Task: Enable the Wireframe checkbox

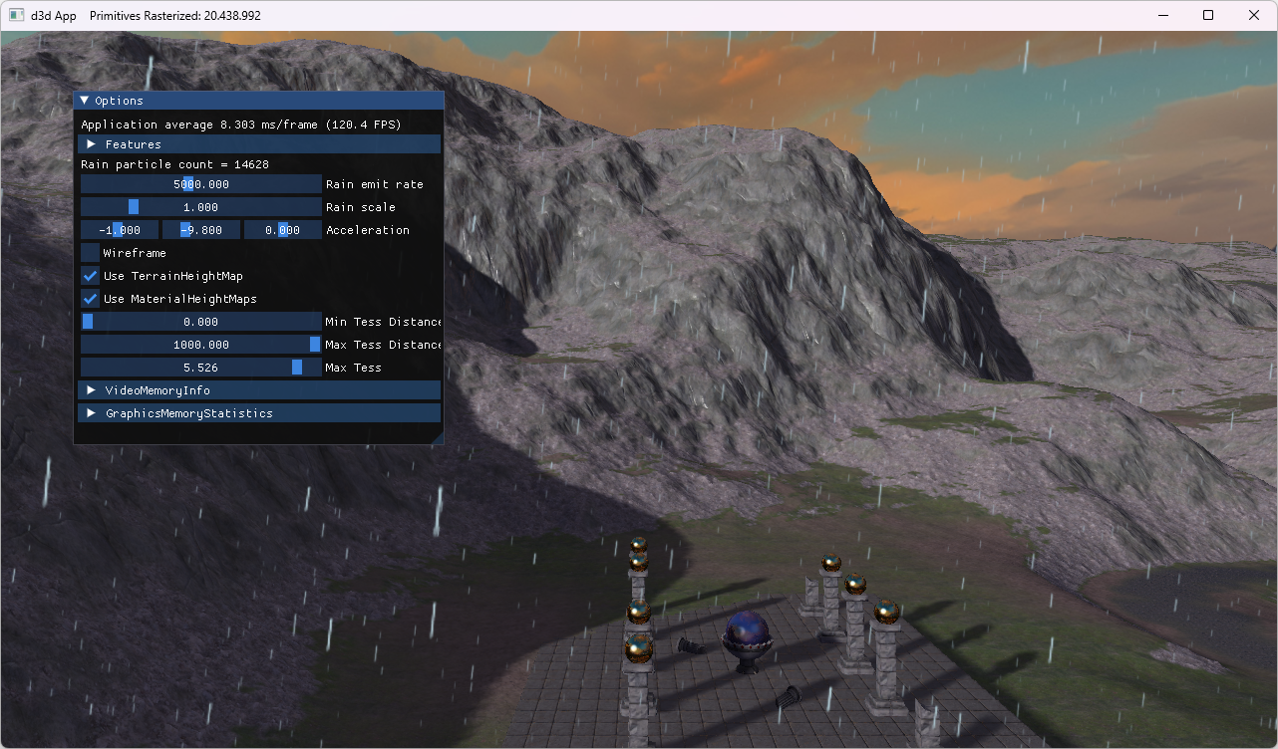Action: pyautogui.click(x=89, y=252)
